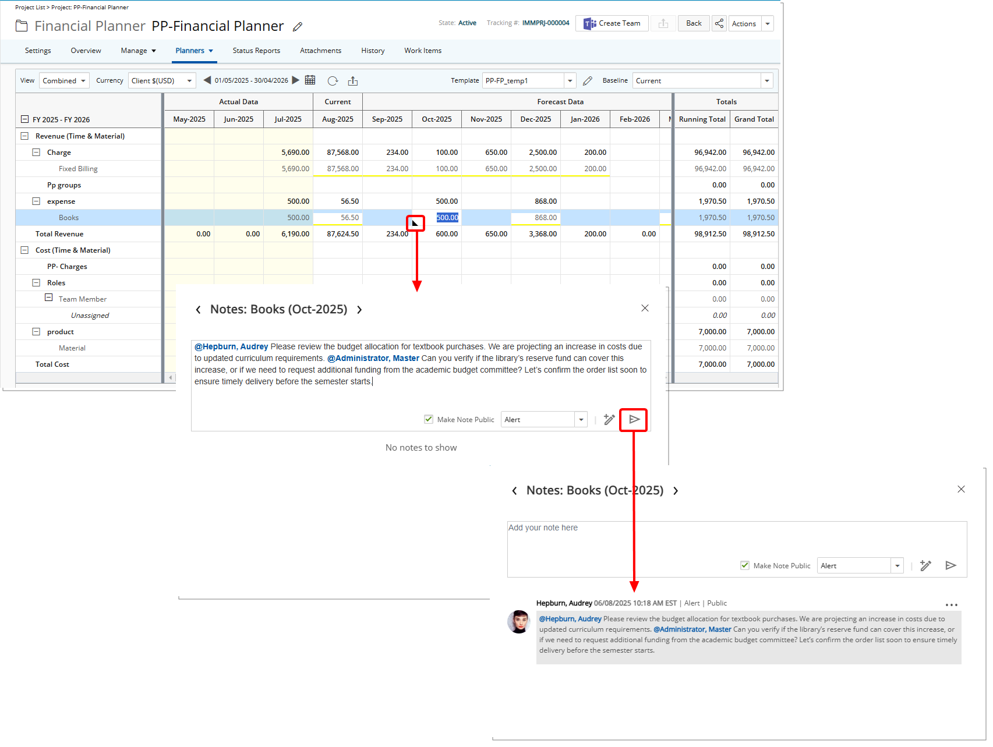Refresh the planner data
Image resolution: width=993 pixels, height=747 pixels.
(333, 81)
